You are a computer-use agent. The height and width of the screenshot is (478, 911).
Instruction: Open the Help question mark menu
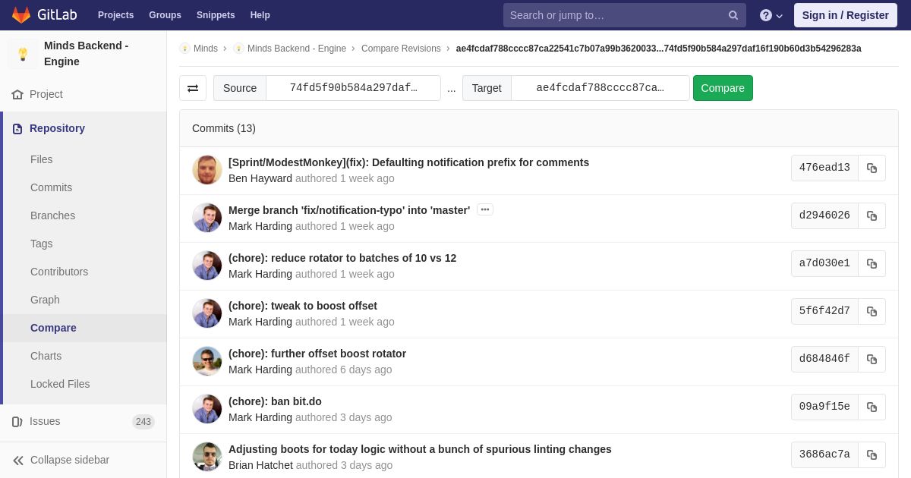tap(771, 15)
